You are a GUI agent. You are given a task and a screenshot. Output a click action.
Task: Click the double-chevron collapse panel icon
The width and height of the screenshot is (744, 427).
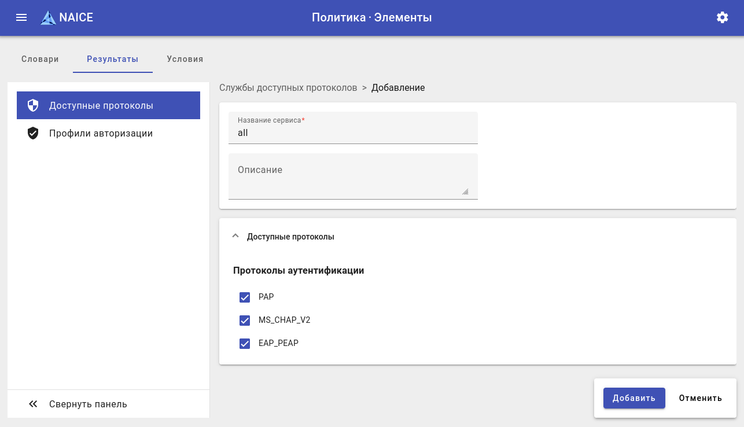coord(33,404)
